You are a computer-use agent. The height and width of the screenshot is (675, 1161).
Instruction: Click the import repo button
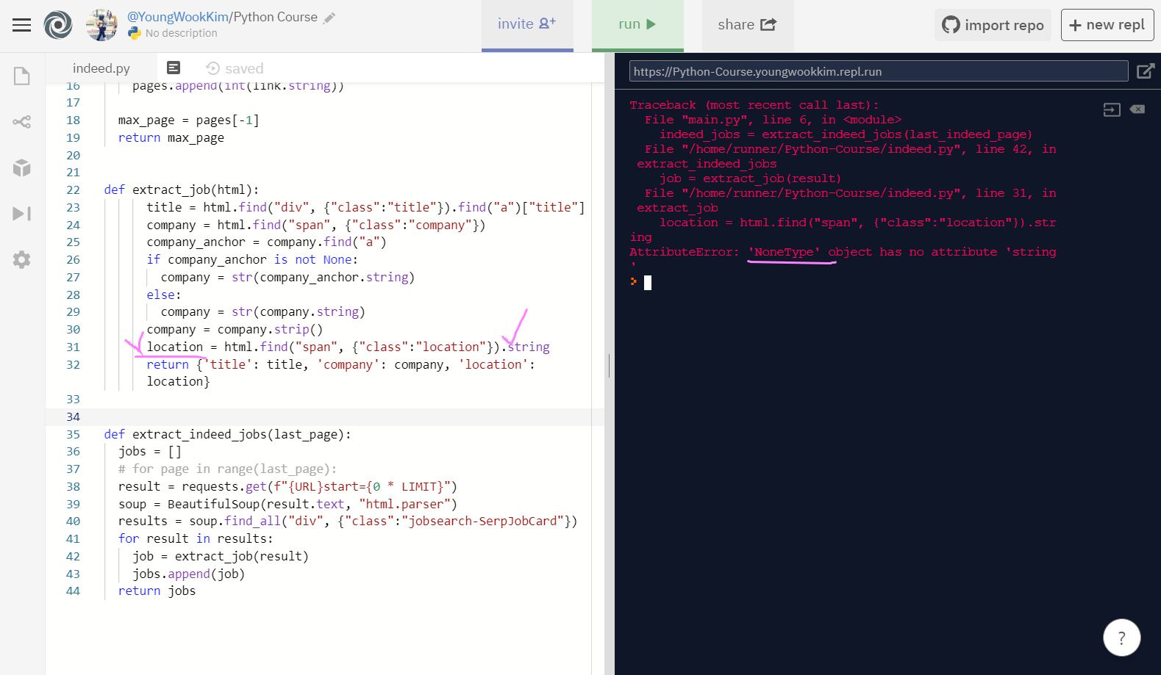click(993, 25)
